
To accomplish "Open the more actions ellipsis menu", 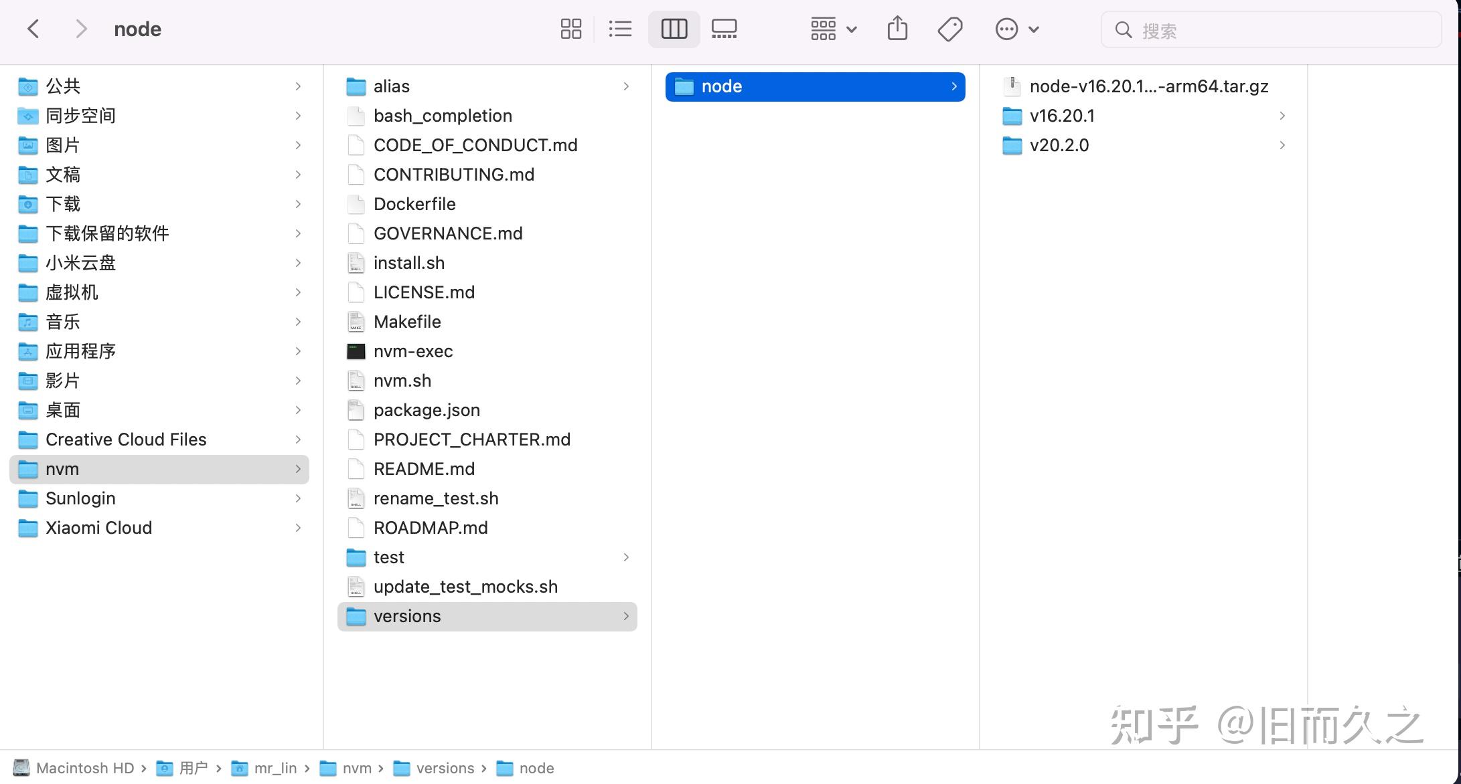I will tap(1016, 29).
